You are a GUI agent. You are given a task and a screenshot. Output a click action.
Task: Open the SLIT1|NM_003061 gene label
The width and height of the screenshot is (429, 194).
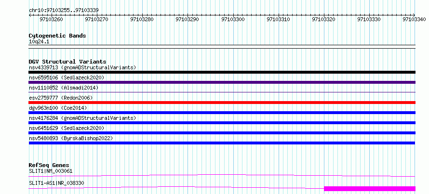pyautogui.click(x=51, y=171)
